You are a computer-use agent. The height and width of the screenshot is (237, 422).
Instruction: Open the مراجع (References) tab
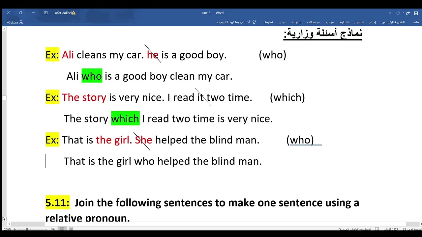click(x=329, y=22)
